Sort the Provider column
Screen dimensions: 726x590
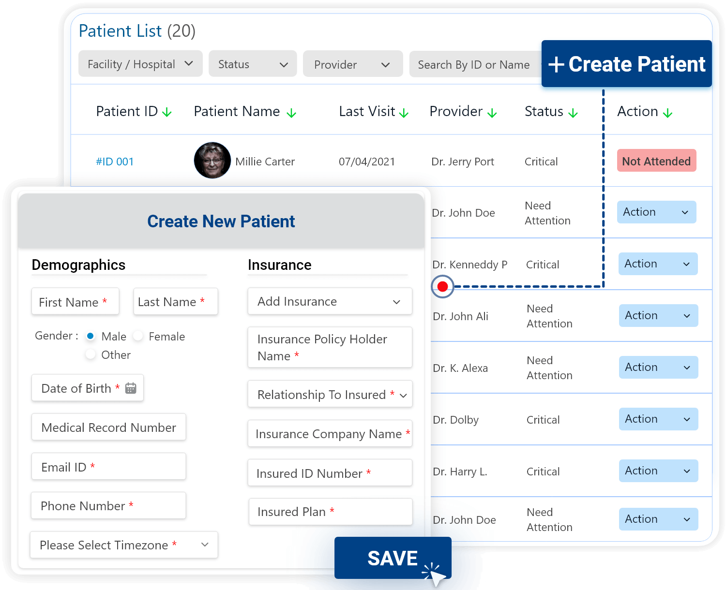point(493,112)
